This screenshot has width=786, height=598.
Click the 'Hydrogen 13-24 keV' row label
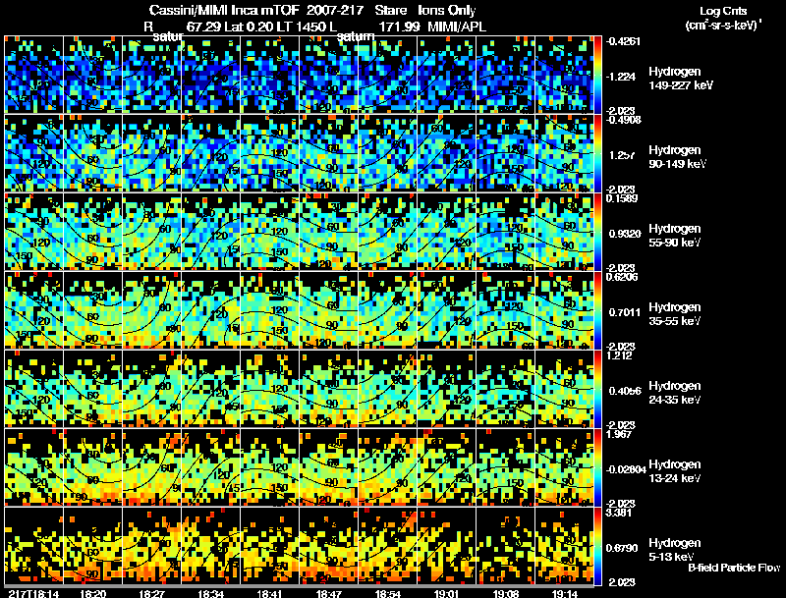coord(675,471)
